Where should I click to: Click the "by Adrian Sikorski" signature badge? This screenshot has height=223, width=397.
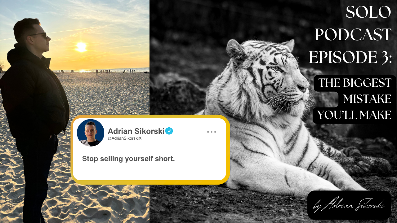pos(349,205)
